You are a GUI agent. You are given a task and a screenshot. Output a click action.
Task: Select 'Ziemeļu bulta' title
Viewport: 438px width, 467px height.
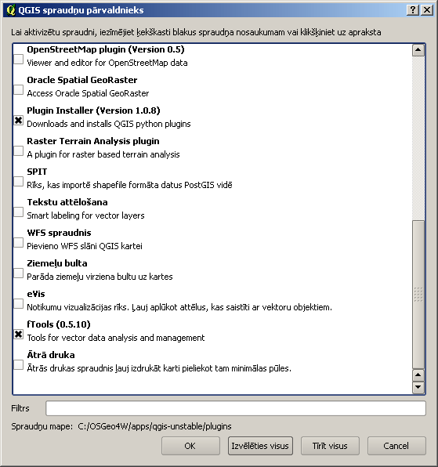tap(57, 263)
